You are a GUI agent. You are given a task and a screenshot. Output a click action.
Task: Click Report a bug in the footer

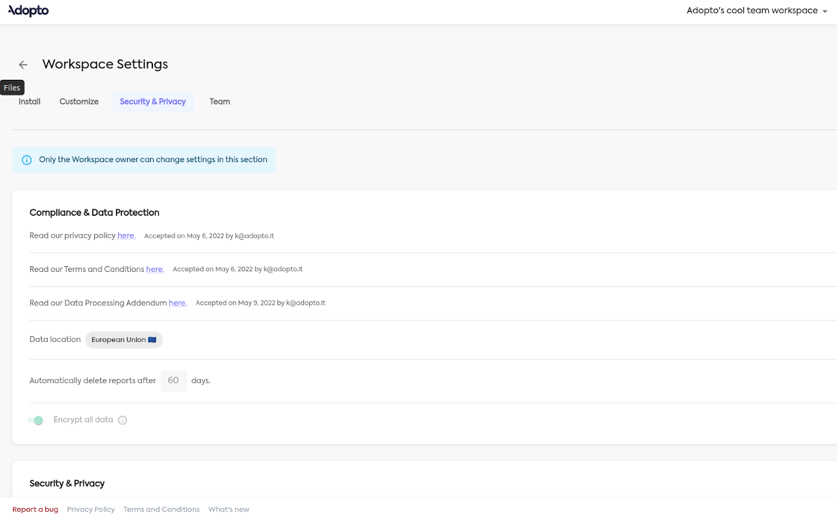pos(35,509)
